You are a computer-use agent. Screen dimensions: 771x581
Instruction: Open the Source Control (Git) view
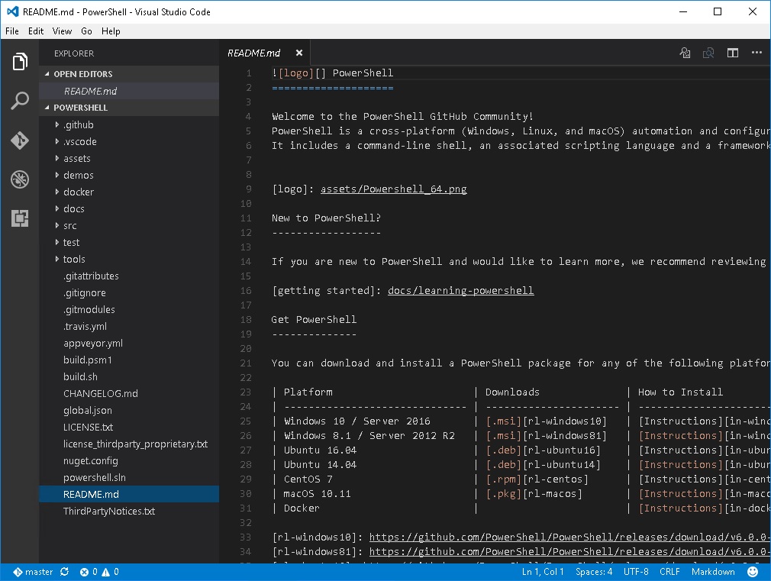(20, 140)
